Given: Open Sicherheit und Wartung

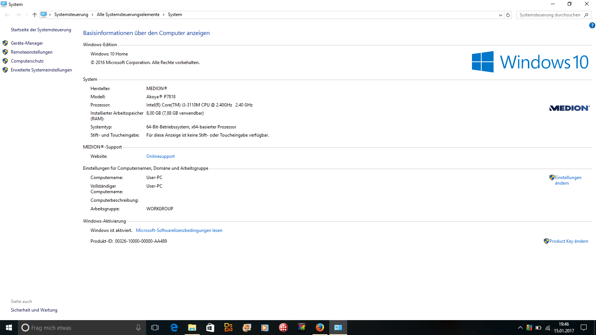Looking at the screenshot, I should (x=34, y=310).
